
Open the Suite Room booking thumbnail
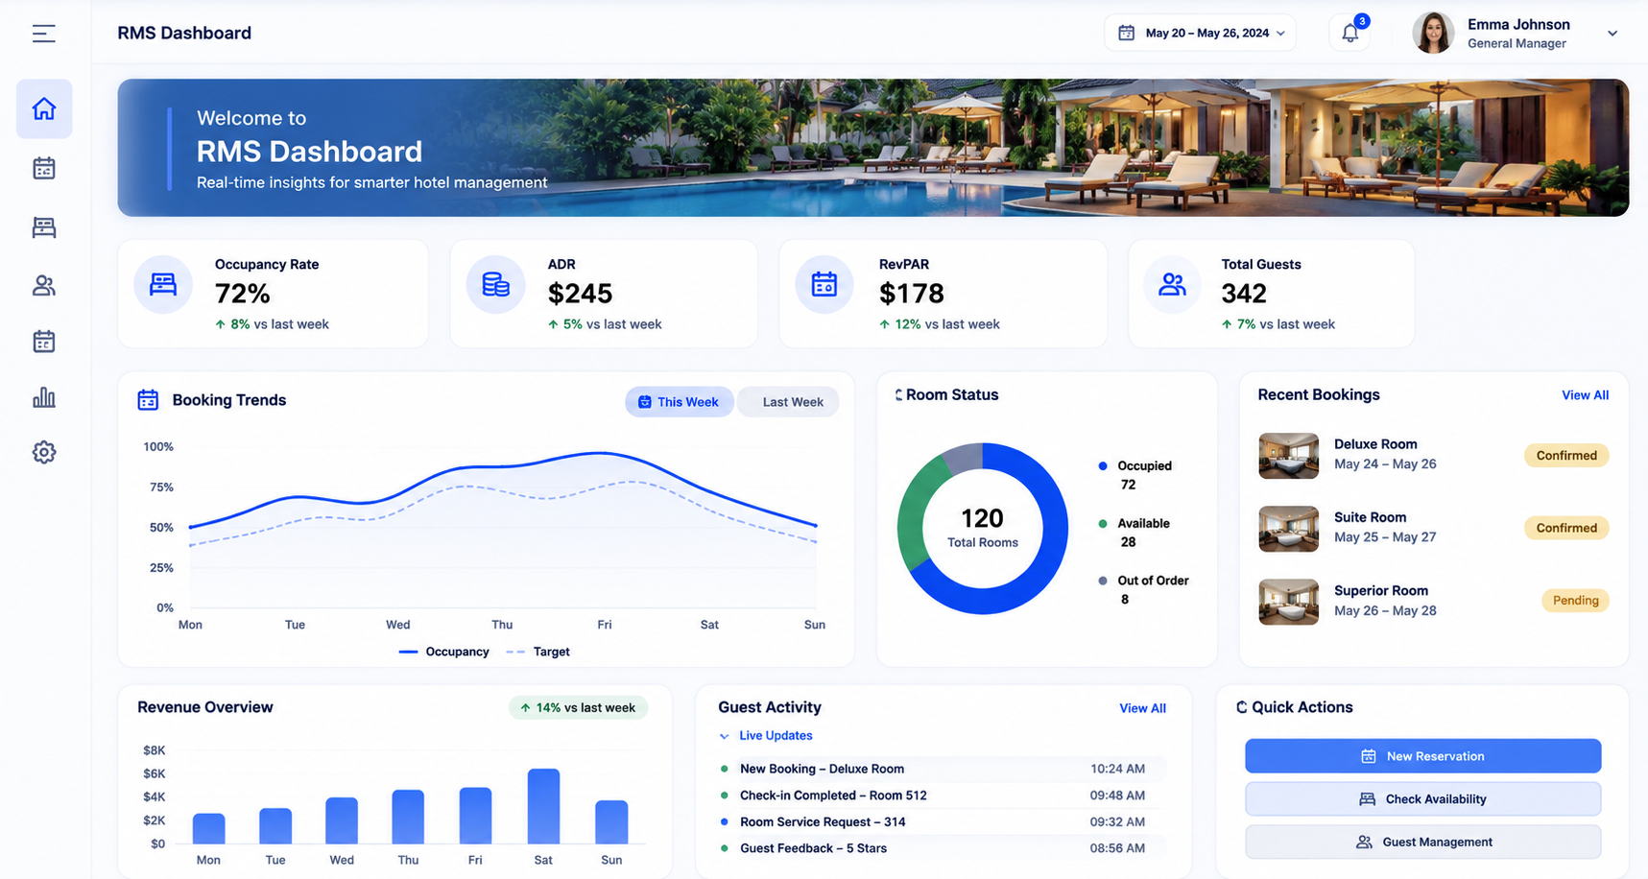click(1288, 529)
